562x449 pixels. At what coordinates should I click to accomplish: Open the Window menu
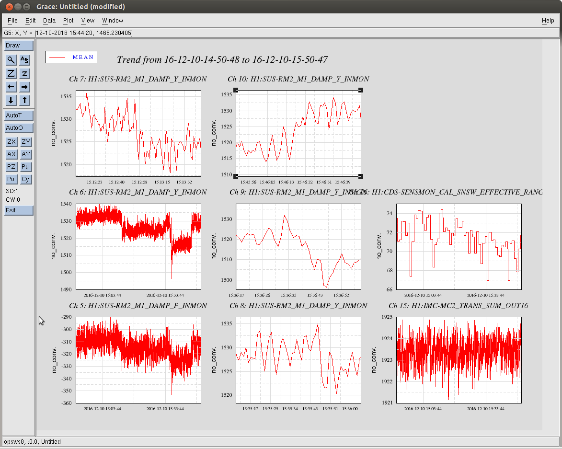click(x=113, y=21)
